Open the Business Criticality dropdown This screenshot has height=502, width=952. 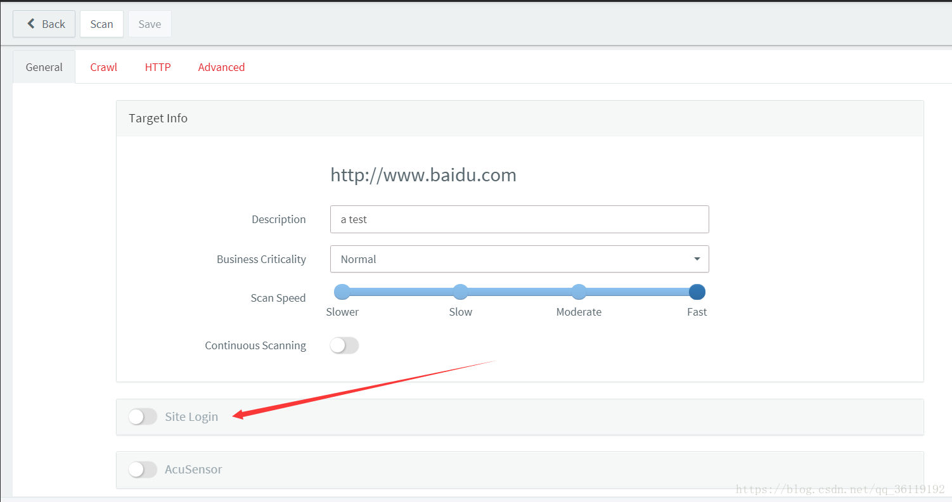click(519, 259)
